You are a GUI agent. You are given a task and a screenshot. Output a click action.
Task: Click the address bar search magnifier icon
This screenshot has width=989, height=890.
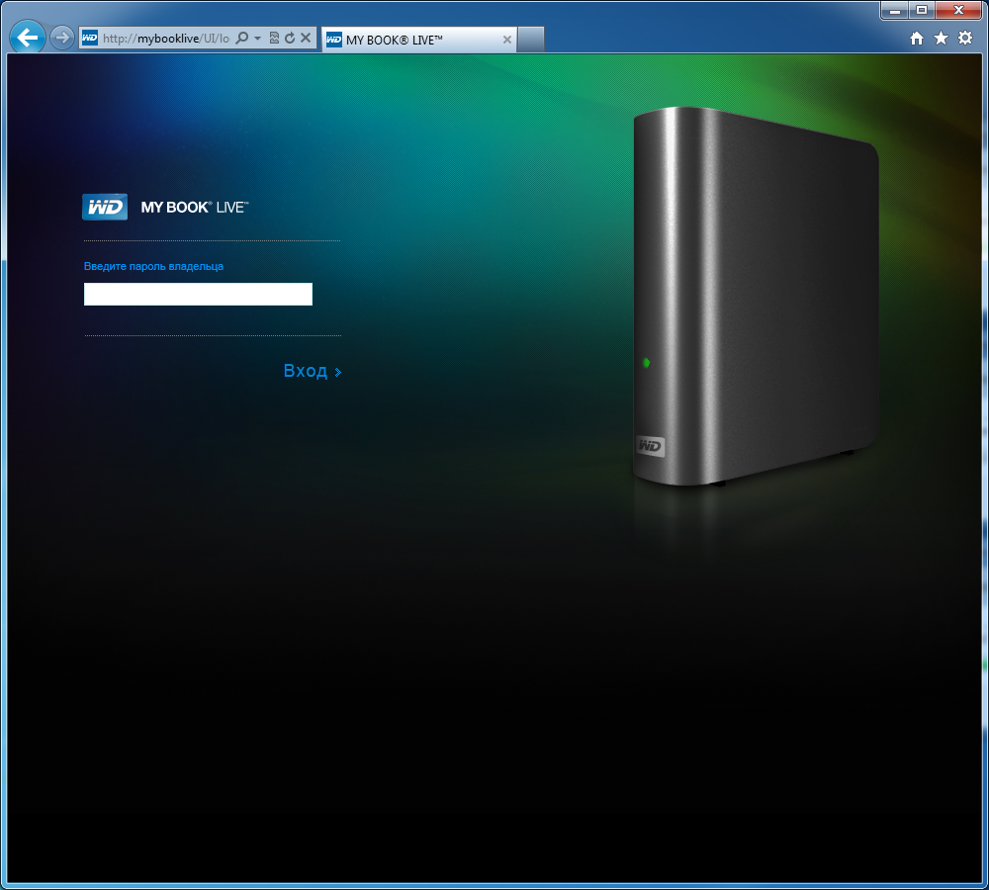click(241, 38)
